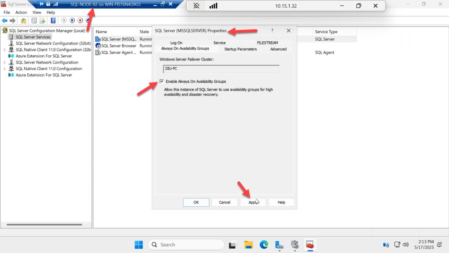Click the Failover Cluster Manager taskbar icon

tap(295, 245)
